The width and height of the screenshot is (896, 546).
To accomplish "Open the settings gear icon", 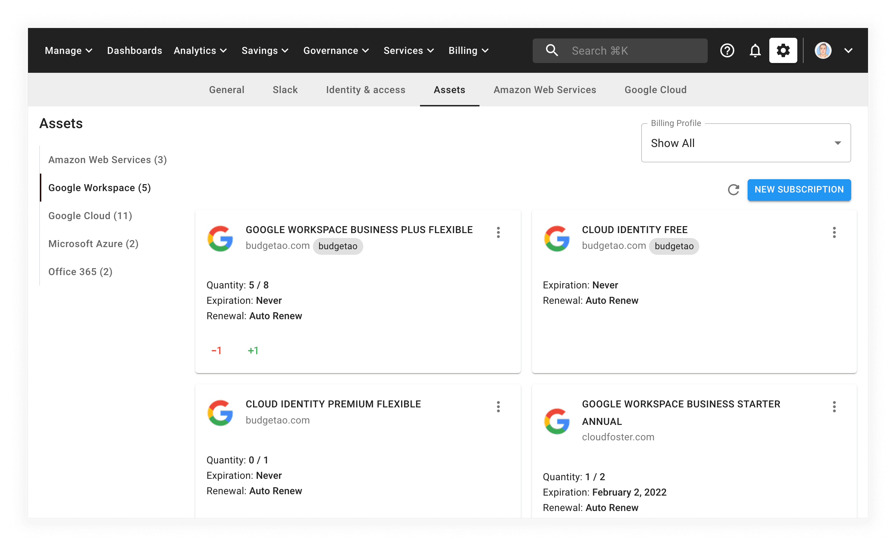I will coord(783,50).
